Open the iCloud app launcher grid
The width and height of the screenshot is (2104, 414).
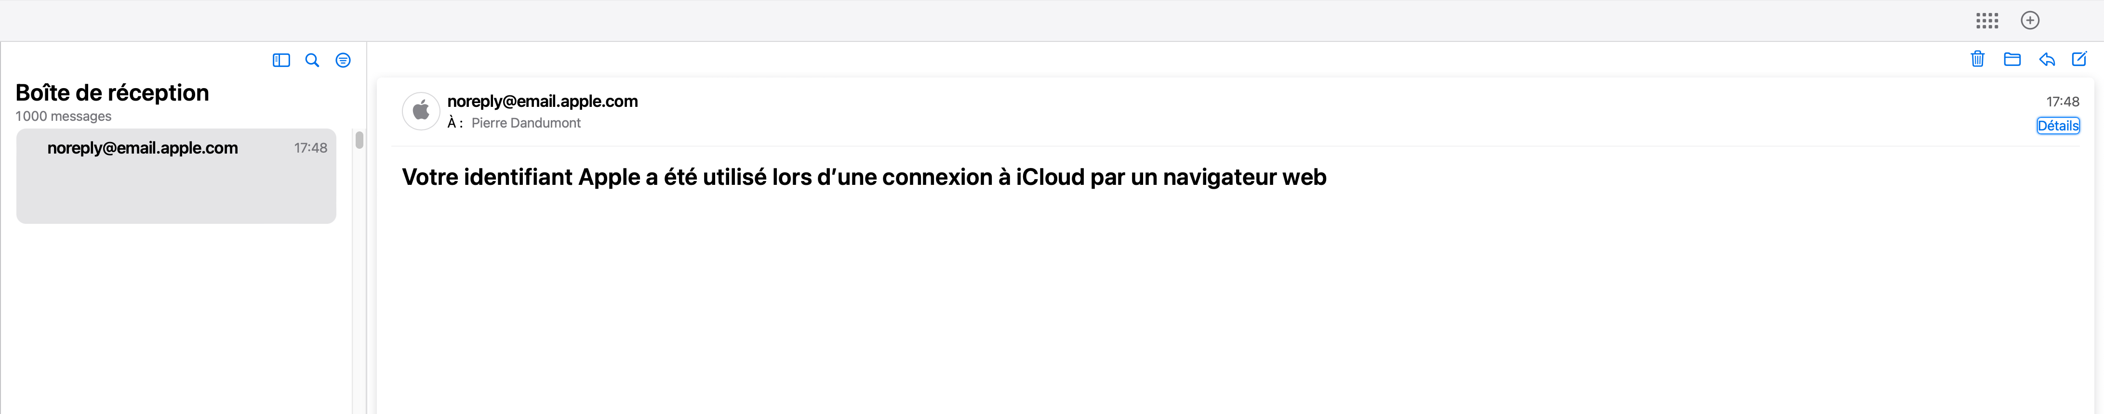pos(1987,20)
